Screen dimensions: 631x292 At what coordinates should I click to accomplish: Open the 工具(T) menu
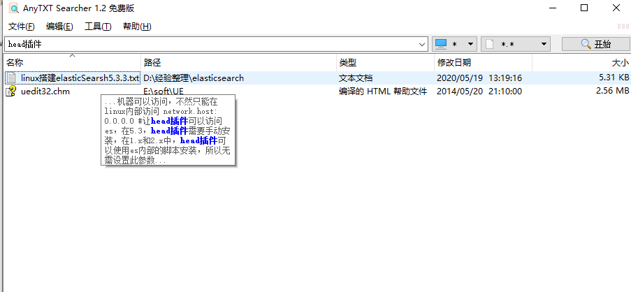98,27
